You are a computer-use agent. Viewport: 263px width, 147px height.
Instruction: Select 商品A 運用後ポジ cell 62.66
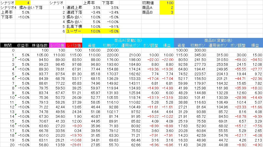[x=130, y=145]
